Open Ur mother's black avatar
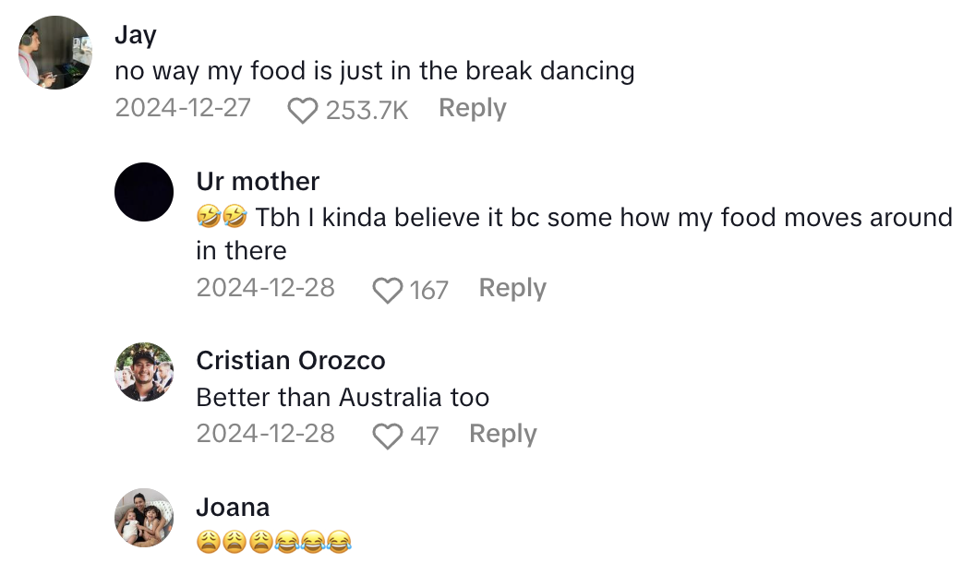 pos(144,192)
